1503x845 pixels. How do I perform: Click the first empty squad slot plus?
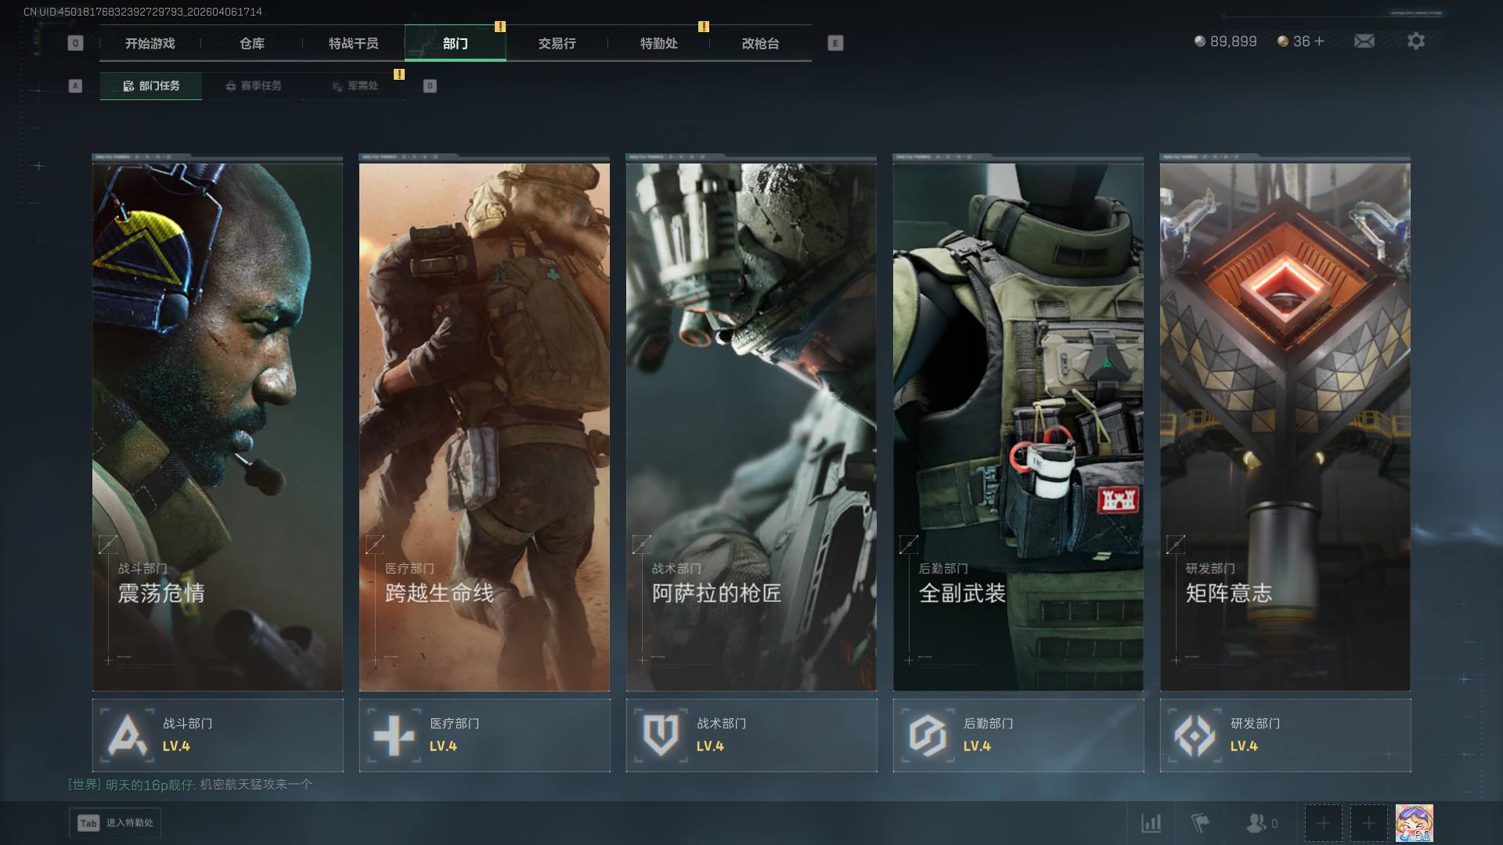[x=1323, y=823]
